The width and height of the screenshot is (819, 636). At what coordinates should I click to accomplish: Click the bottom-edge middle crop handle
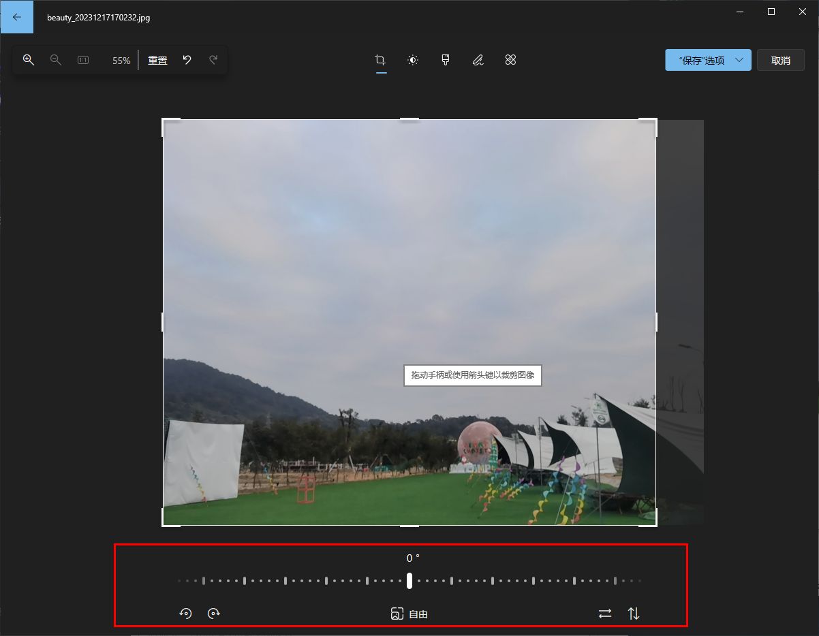[409, 525]
